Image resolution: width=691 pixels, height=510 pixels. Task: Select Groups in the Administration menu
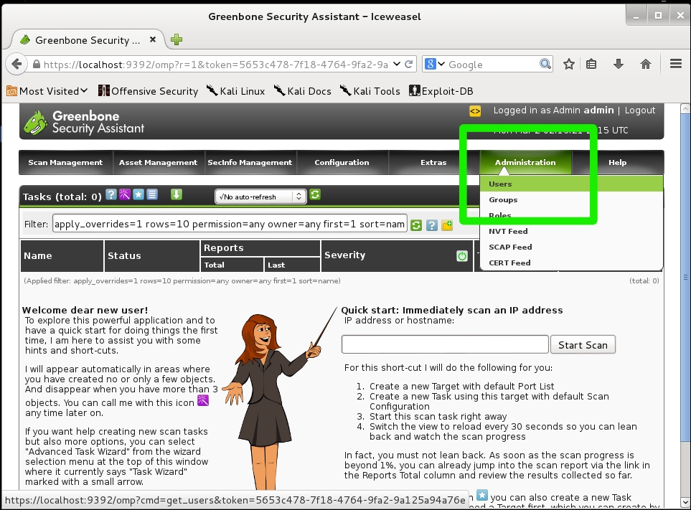[571, 200]
